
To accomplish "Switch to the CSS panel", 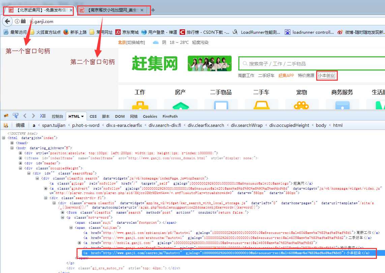I will [x=93, y=116].
